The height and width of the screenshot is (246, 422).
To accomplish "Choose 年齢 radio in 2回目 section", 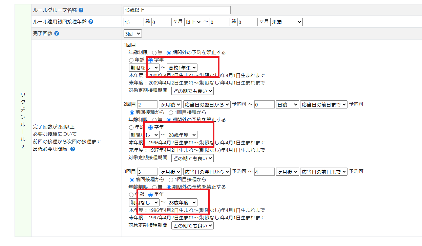I will [x=131, y=127].
